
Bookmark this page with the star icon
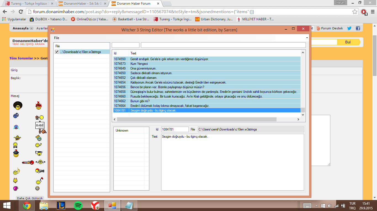click(355, 12)
